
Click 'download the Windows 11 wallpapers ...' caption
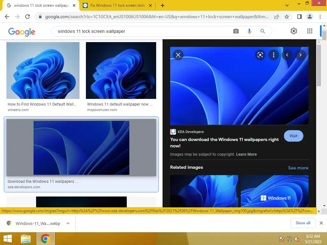pos(43,182)
